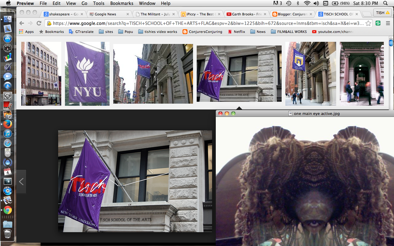The image size is (394, 246).
Task: Close the TISCH SCHOOL tab
Action: pos(356,14)
